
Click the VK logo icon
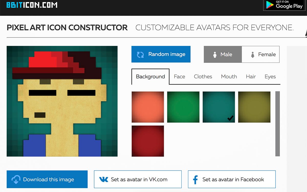[104, 179]
